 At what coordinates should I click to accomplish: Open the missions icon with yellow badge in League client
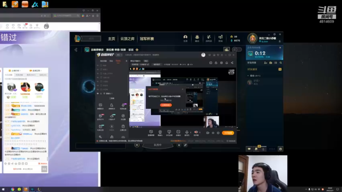coord(256,149)
